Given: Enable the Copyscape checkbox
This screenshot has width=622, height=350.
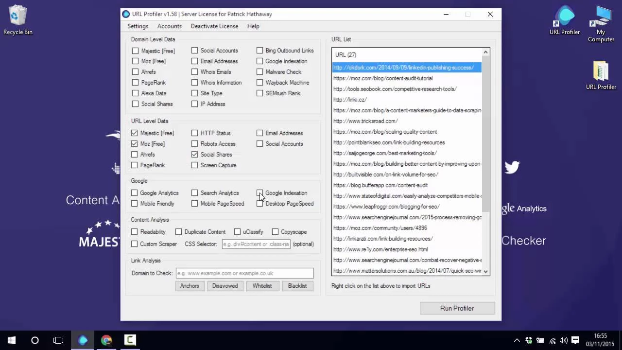Looking at the screenshot, I should click(275, 232).
